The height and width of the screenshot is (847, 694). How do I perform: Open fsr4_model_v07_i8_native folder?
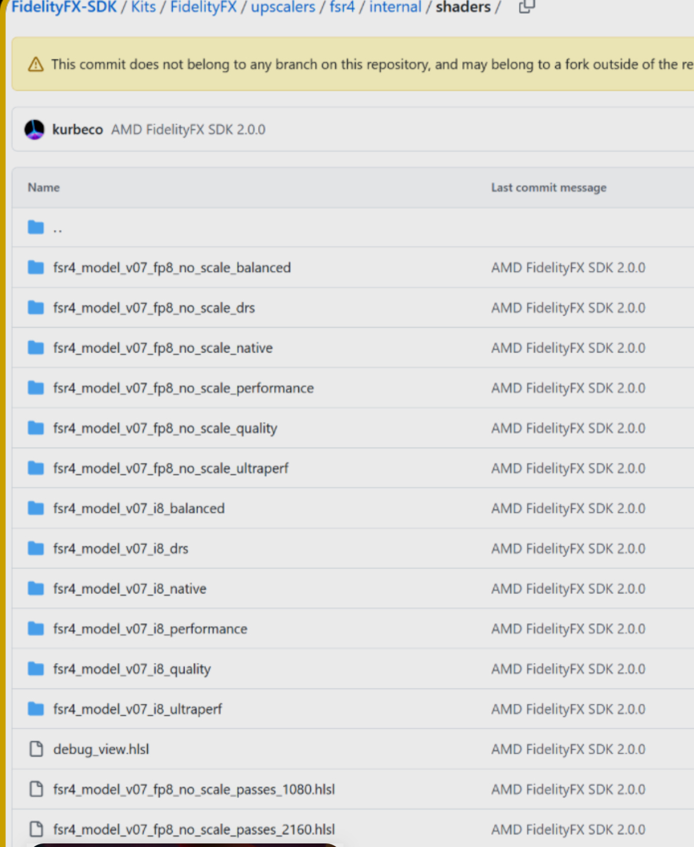130,589
